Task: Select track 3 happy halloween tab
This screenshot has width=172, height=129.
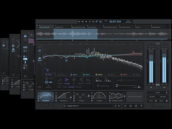Action: [78, 27]
